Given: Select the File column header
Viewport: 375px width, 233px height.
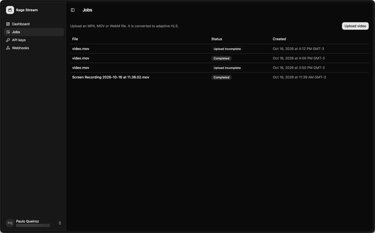Looking at the screenshot, I should coord(75,39).
